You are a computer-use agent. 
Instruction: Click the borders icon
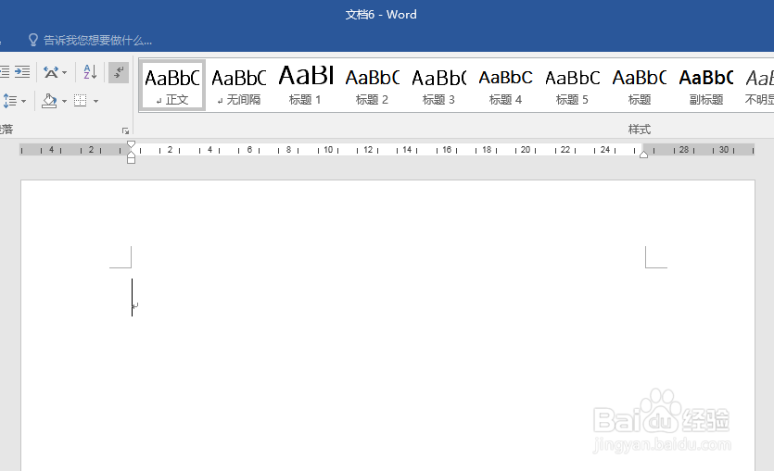81,101
